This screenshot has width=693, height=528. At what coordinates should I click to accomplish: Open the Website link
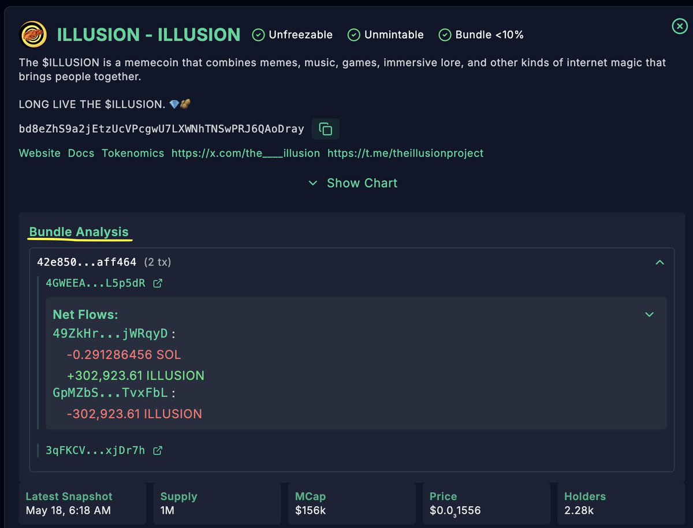pos(40,153)
